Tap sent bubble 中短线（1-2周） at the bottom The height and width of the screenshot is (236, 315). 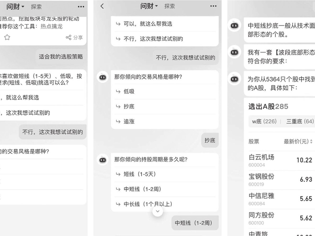195,223
